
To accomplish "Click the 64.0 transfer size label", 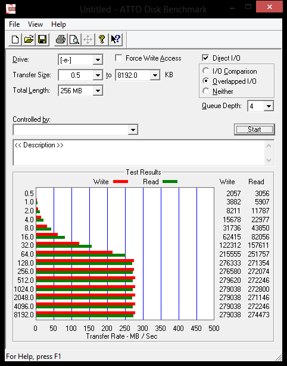I will click(27, 254).
